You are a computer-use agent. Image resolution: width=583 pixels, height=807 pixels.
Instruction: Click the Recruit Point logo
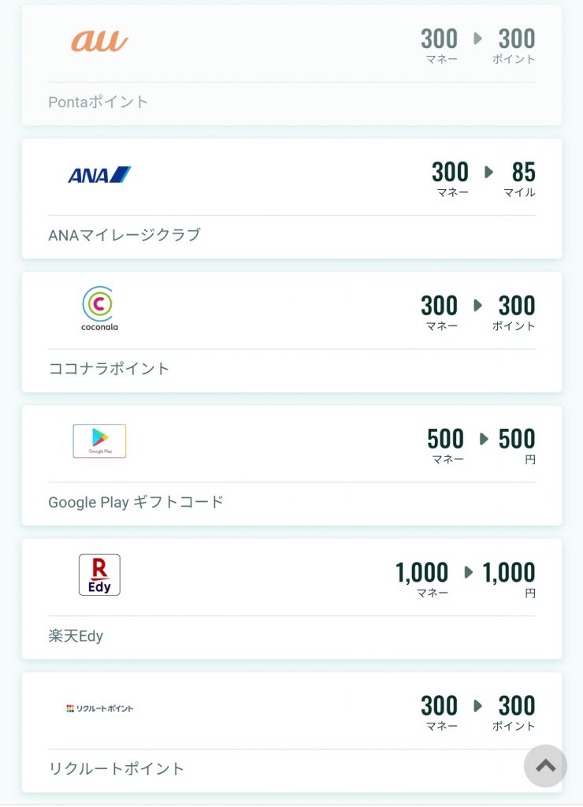click(99, 708)
